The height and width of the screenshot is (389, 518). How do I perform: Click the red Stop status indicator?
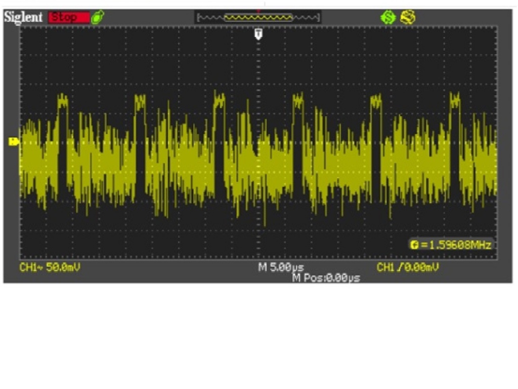pyautogui.click(x=68, y=17)
